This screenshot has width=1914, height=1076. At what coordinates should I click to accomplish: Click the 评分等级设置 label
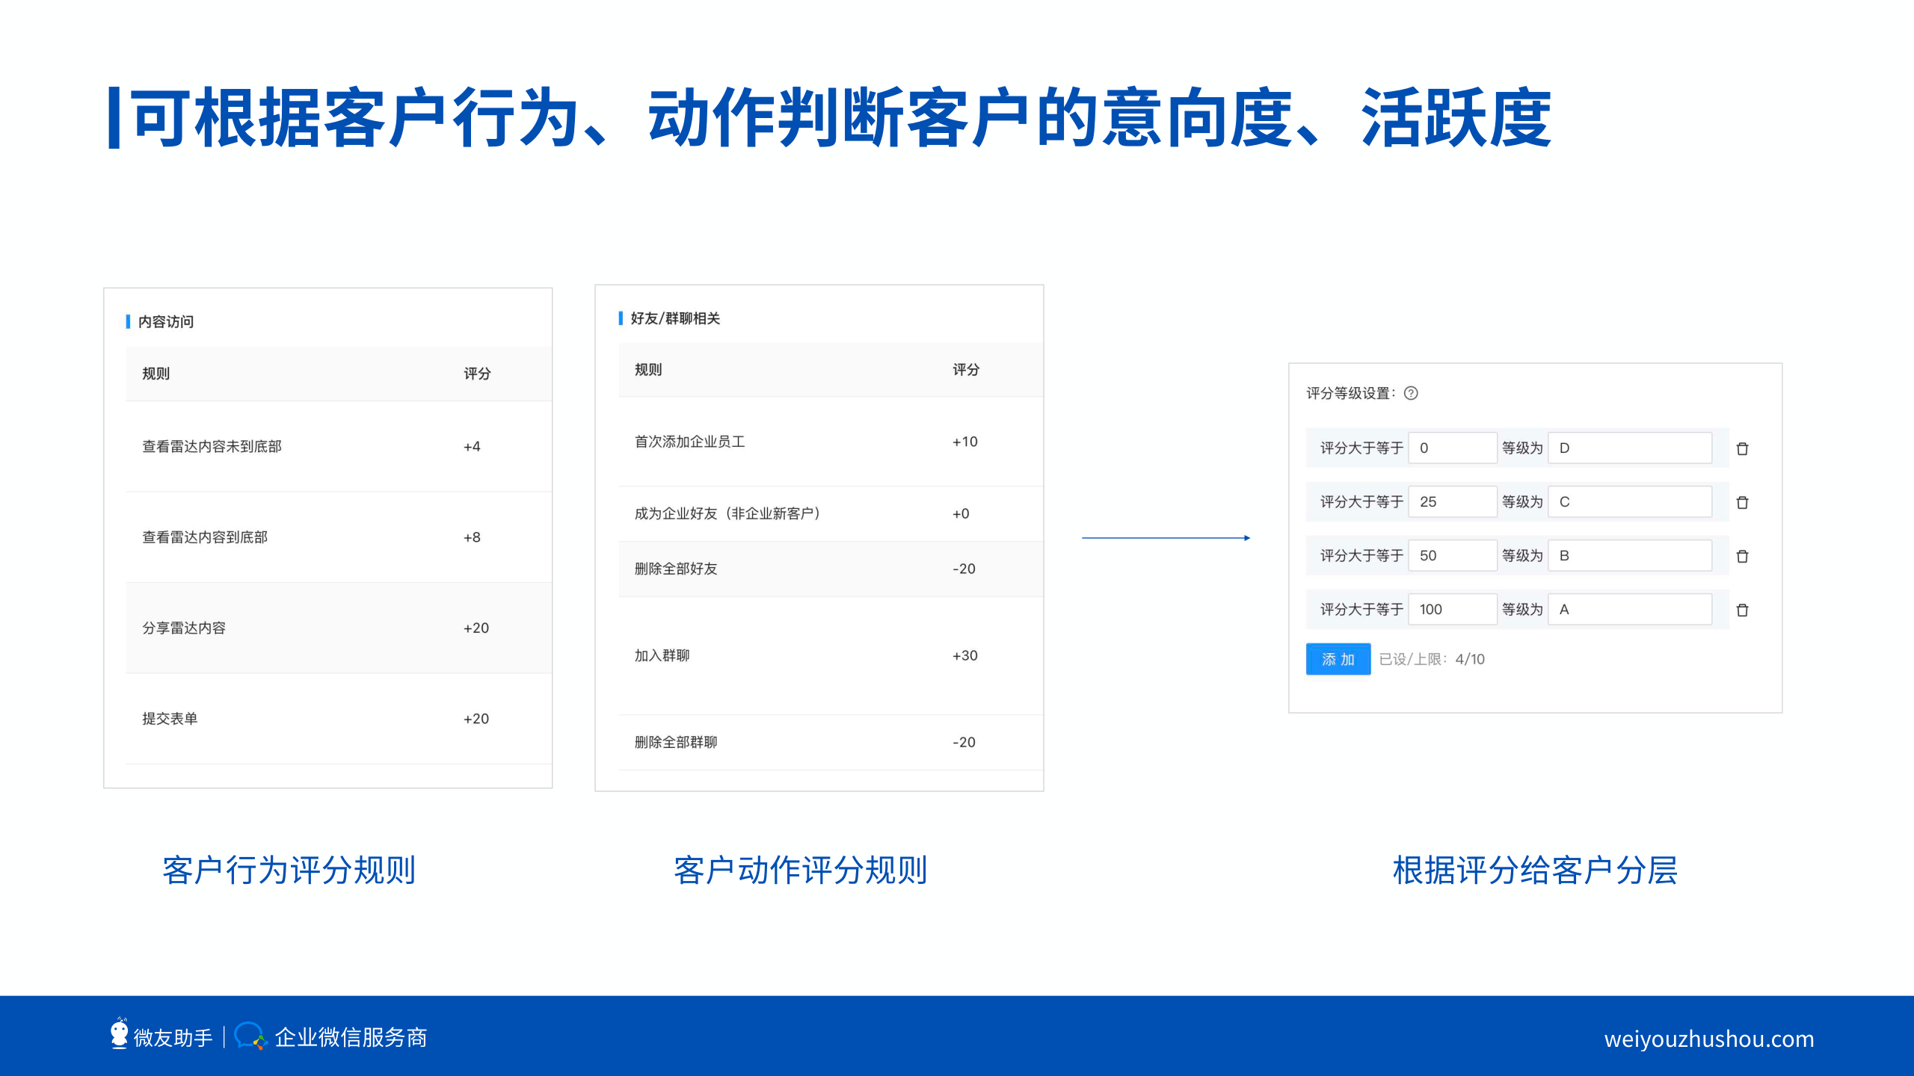click(x=1350, y=393)
